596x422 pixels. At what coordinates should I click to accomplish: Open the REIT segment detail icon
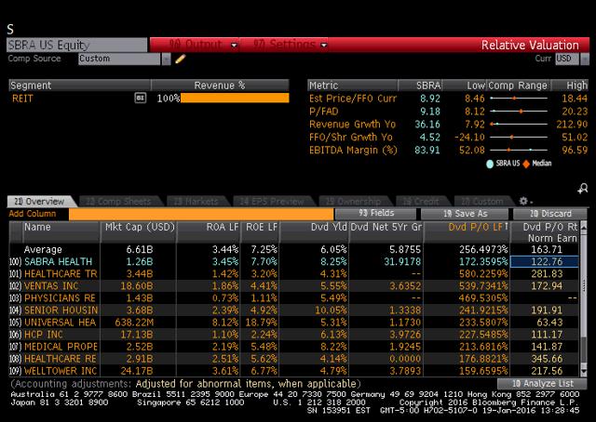141,99
